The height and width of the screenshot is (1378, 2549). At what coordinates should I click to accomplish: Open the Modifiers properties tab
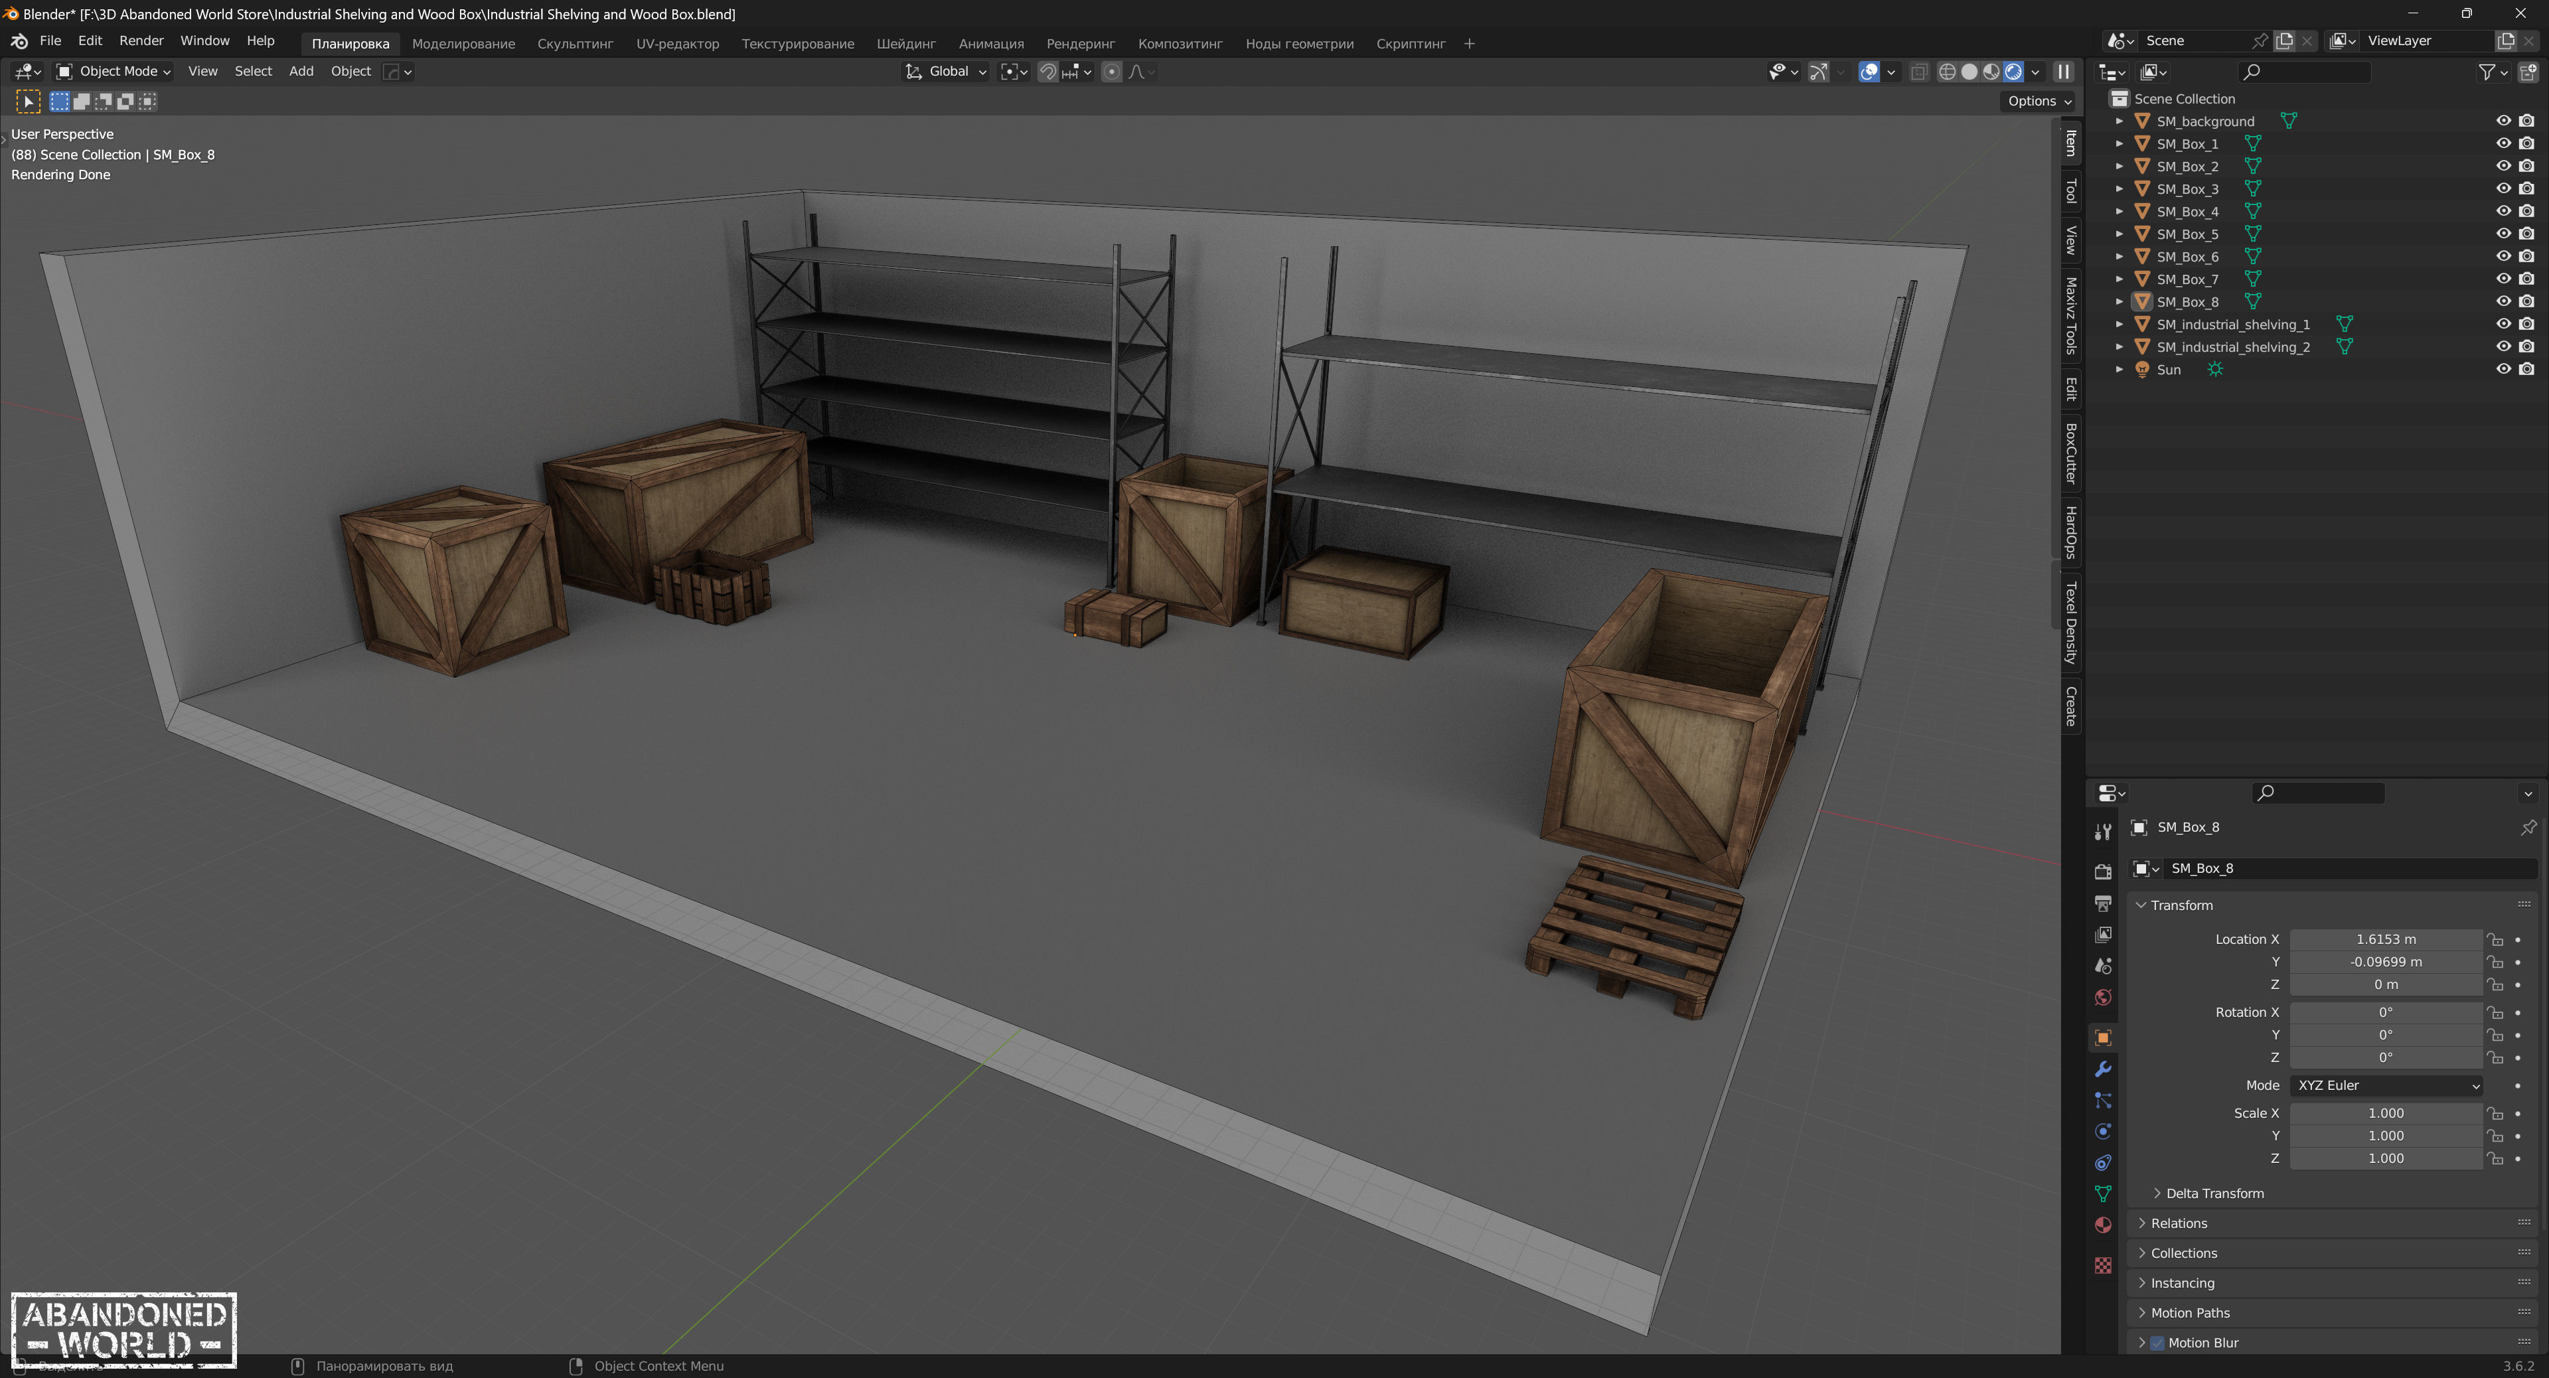[x=2103, y=1069]
